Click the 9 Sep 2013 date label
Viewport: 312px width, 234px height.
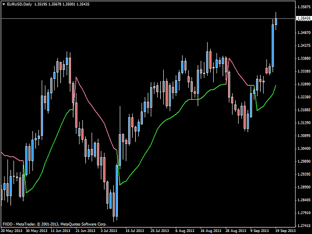[260, 231]
